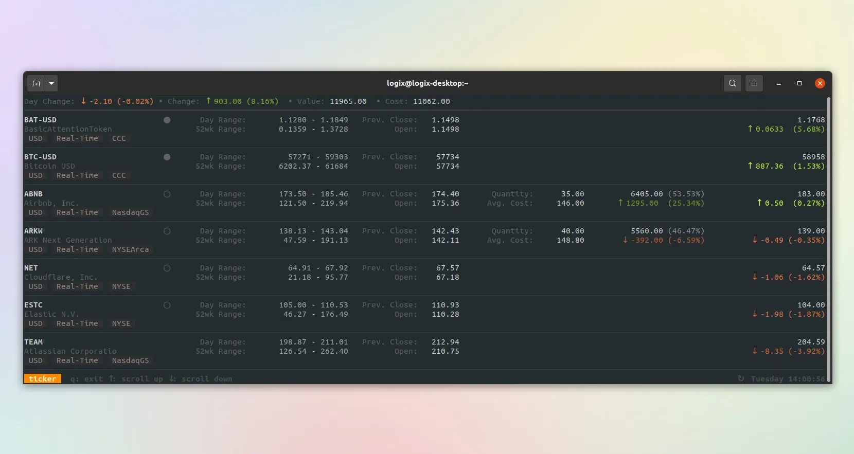854x454 pixels.
Task: Click the ABNB price 183.00
Action: click(811, 194)
